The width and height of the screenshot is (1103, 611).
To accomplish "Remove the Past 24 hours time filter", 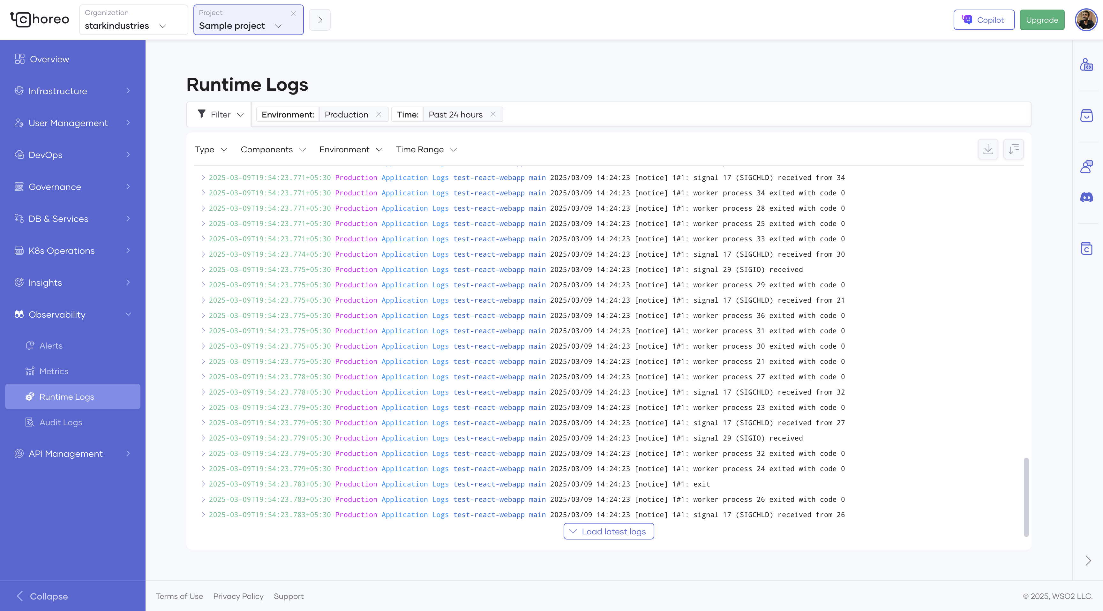I will click(x=493, y=114).
